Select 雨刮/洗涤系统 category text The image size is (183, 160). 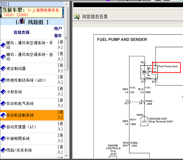[x=19, y=150]
